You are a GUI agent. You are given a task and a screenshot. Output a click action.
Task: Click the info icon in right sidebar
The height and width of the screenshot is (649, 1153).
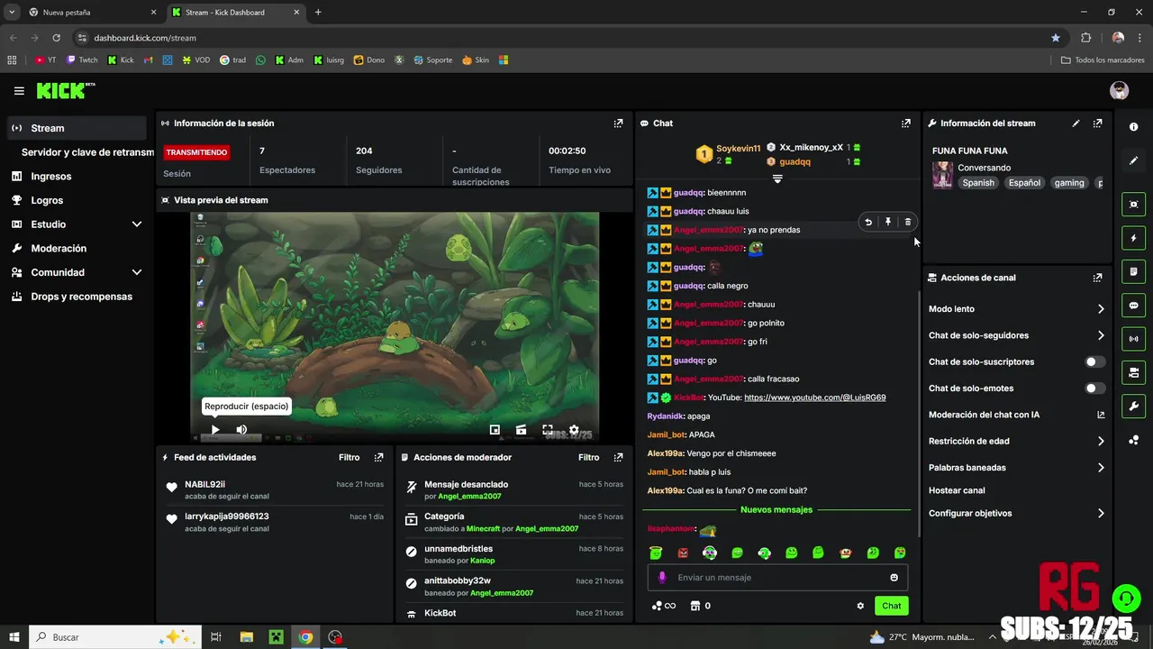[x=1133, y=127]
